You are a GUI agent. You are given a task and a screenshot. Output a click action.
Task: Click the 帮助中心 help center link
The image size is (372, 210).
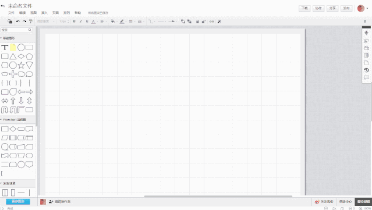pyautogui.click(x=345, y=202)
